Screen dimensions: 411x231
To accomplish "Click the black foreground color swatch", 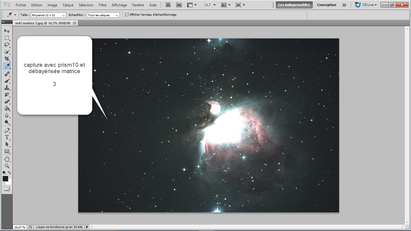I will [x=5, y=179].
